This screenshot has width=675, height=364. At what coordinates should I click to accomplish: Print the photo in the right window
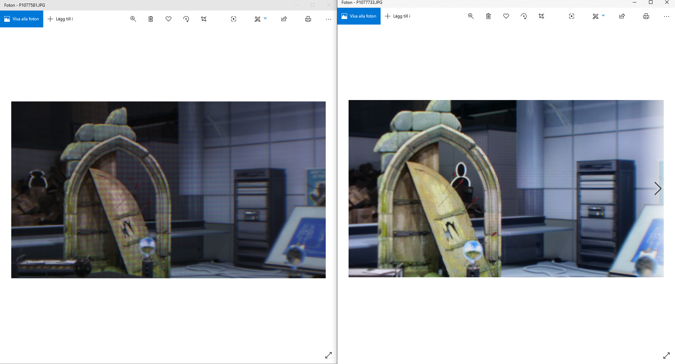tap(646, 16)
